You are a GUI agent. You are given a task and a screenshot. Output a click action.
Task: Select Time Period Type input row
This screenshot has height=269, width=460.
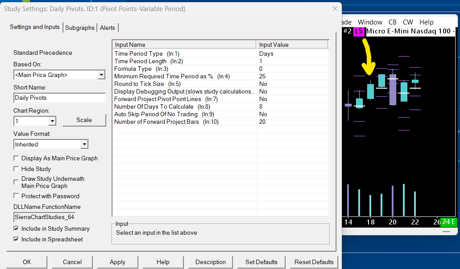click(x=220, y=53)
